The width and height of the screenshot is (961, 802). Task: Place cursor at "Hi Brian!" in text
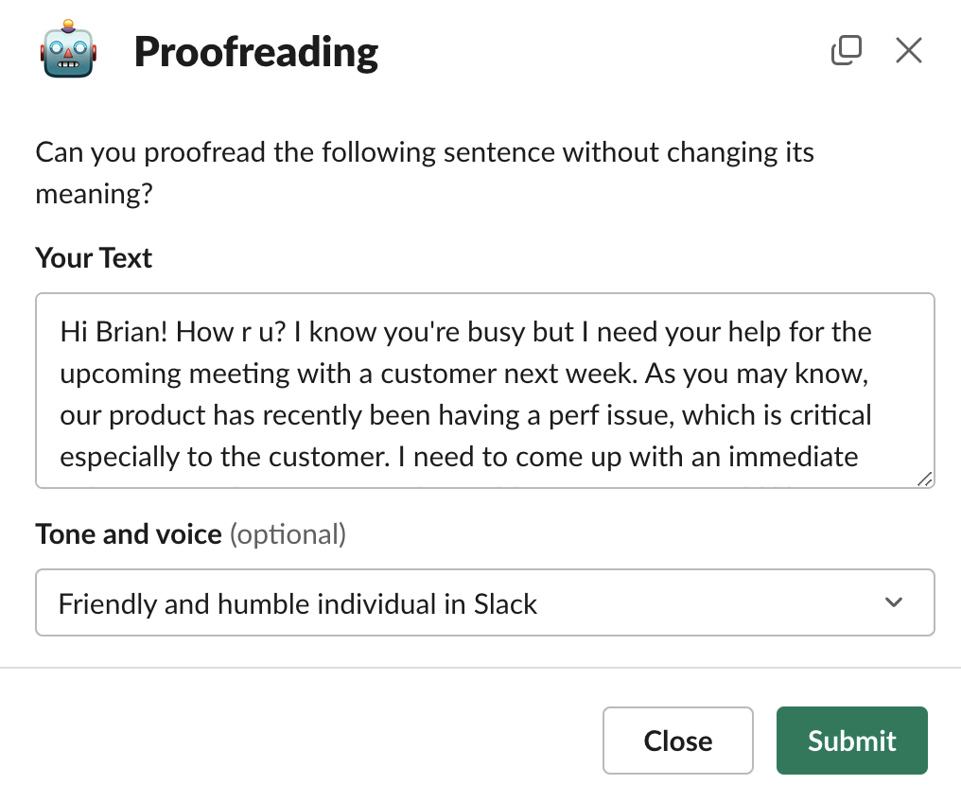pos(107,332)
